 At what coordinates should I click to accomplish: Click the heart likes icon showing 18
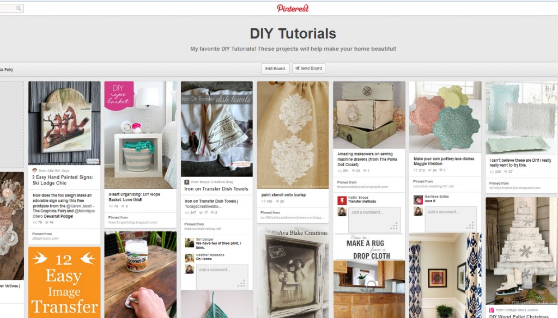point(47,222)
